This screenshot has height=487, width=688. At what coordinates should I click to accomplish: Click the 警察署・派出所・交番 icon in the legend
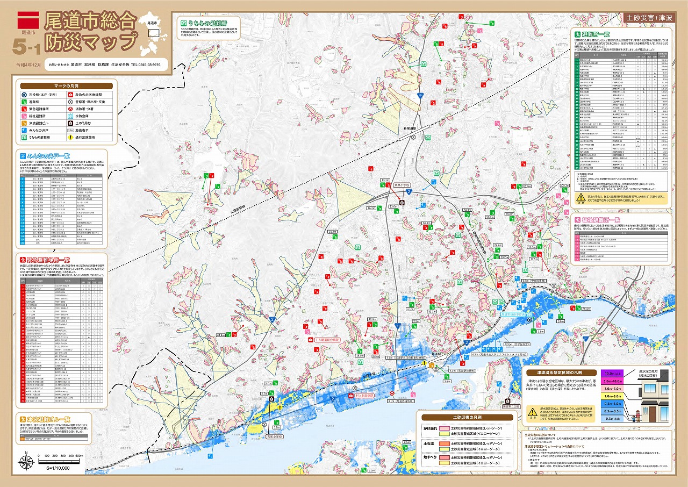pos(70,102)
